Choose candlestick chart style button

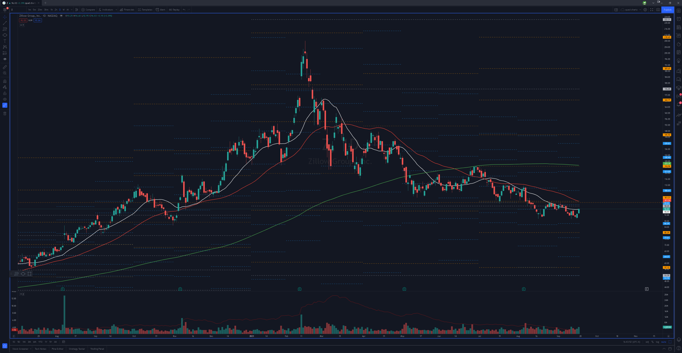tap(77, 10)
